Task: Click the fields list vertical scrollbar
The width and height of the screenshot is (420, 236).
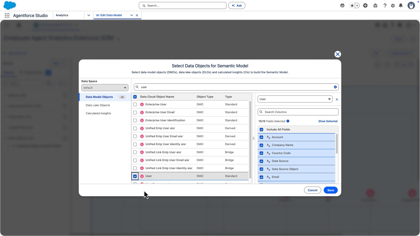Action: coord(336,144)
